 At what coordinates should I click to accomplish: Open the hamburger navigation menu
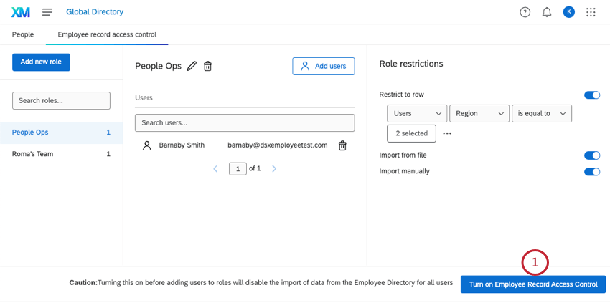tap(47, 12)
